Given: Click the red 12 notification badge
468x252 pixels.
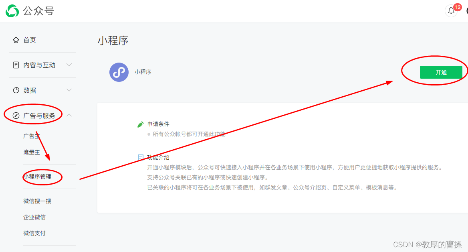Looking at the screenshot, I should tap(458, 7).
